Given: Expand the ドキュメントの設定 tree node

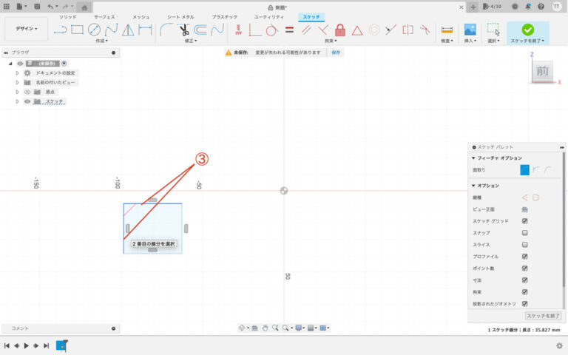Looking at the screenshot, I should (x=17, y=73).
